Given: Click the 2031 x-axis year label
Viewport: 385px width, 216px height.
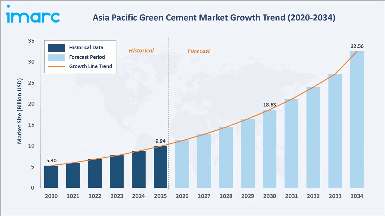Looking at the screenshot, I should pyautogui.click(x=291, y=196).
